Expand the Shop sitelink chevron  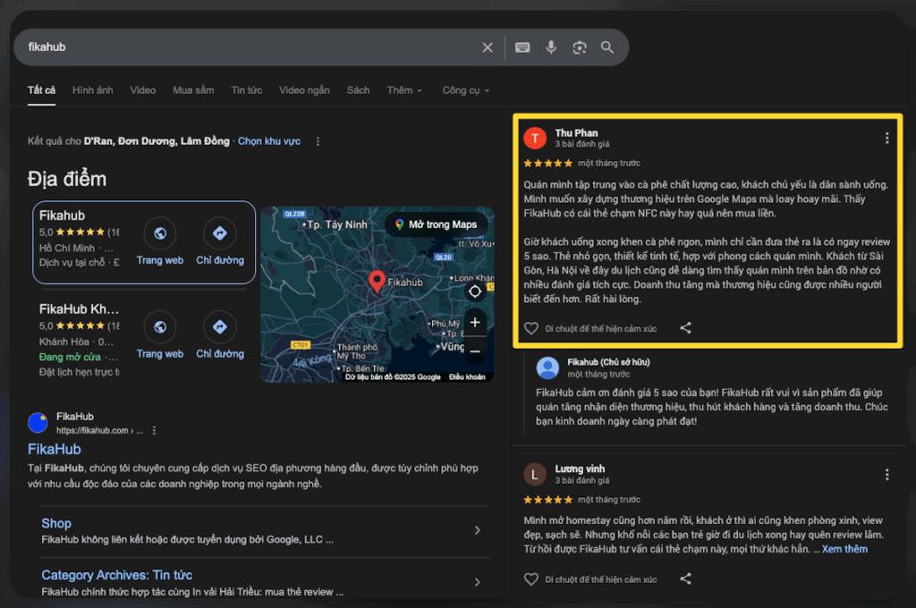[x=477, y=530]
